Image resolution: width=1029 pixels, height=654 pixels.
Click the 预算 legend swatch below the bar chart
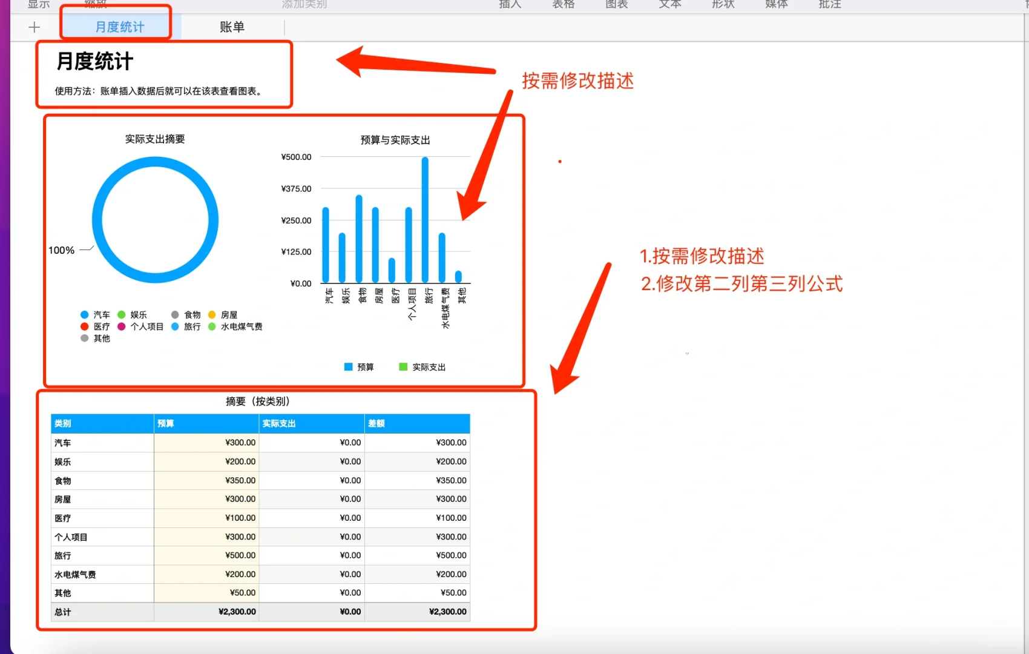click(x=348, y=366)
